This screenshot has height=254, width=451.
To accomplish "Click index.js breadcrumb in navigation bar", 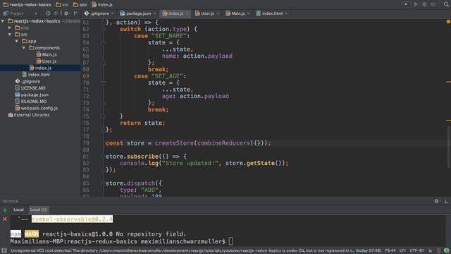I will tap(102, 5).
